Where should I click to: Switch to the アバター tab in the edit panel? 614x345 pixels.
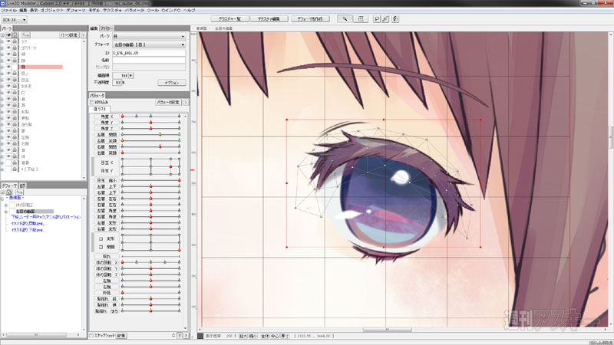coord(107,28)
